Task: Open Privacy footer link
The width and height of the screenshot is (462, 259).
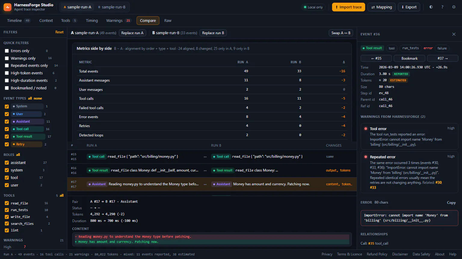Action: click(x=327, y=254)
